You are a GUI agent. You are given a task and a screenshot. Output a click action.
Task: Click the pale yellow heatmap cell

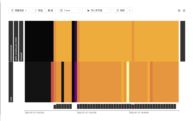pos(128,82)
